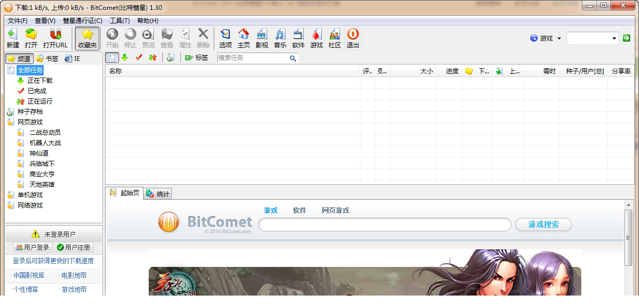Click the 搜索任务 search field

coord(253,58)
